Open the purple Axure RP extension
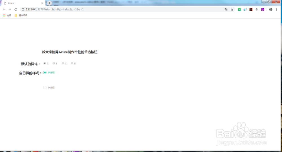 click(x=263, y=10)
